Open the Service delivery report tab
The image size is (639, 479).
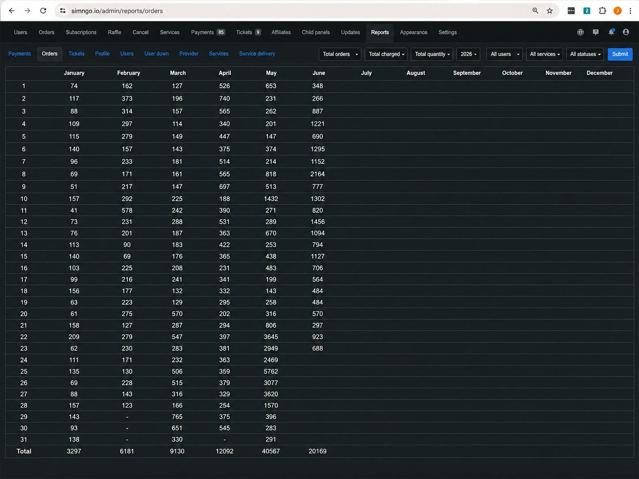click(x=257, y=54)
